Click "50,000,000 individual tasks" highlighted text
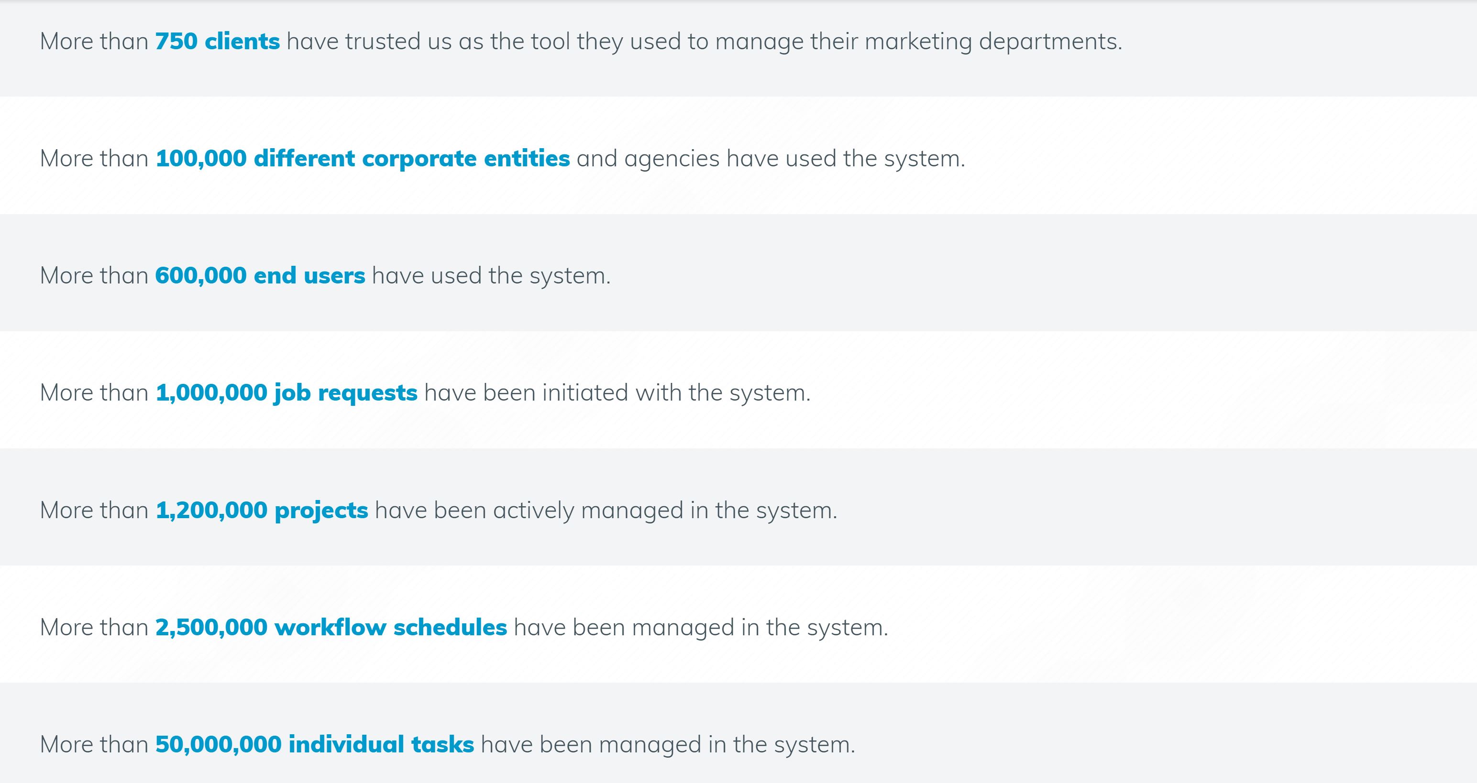 tap(314, 745)
